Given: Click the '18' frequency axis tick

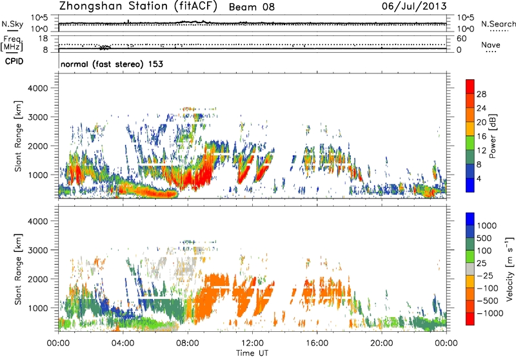Looking at the screenshot, I should pos(43,39).
